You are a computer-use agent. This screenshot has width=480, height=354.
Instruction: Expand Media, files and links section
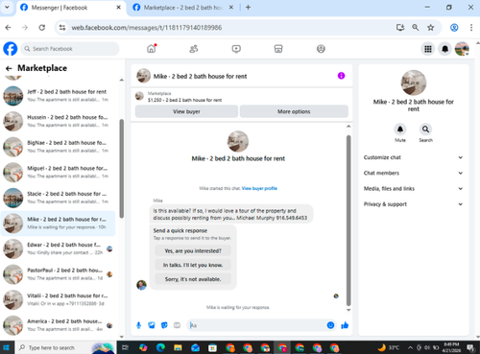(x=413, y=189)
